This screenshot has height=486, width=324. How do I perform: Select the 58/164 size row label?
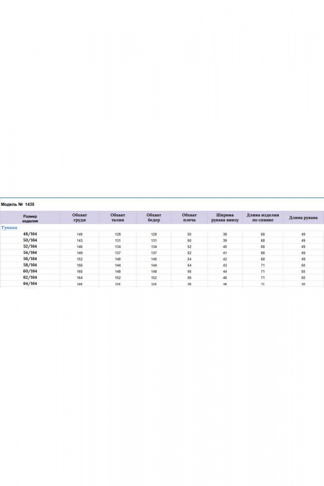(30, 265)
